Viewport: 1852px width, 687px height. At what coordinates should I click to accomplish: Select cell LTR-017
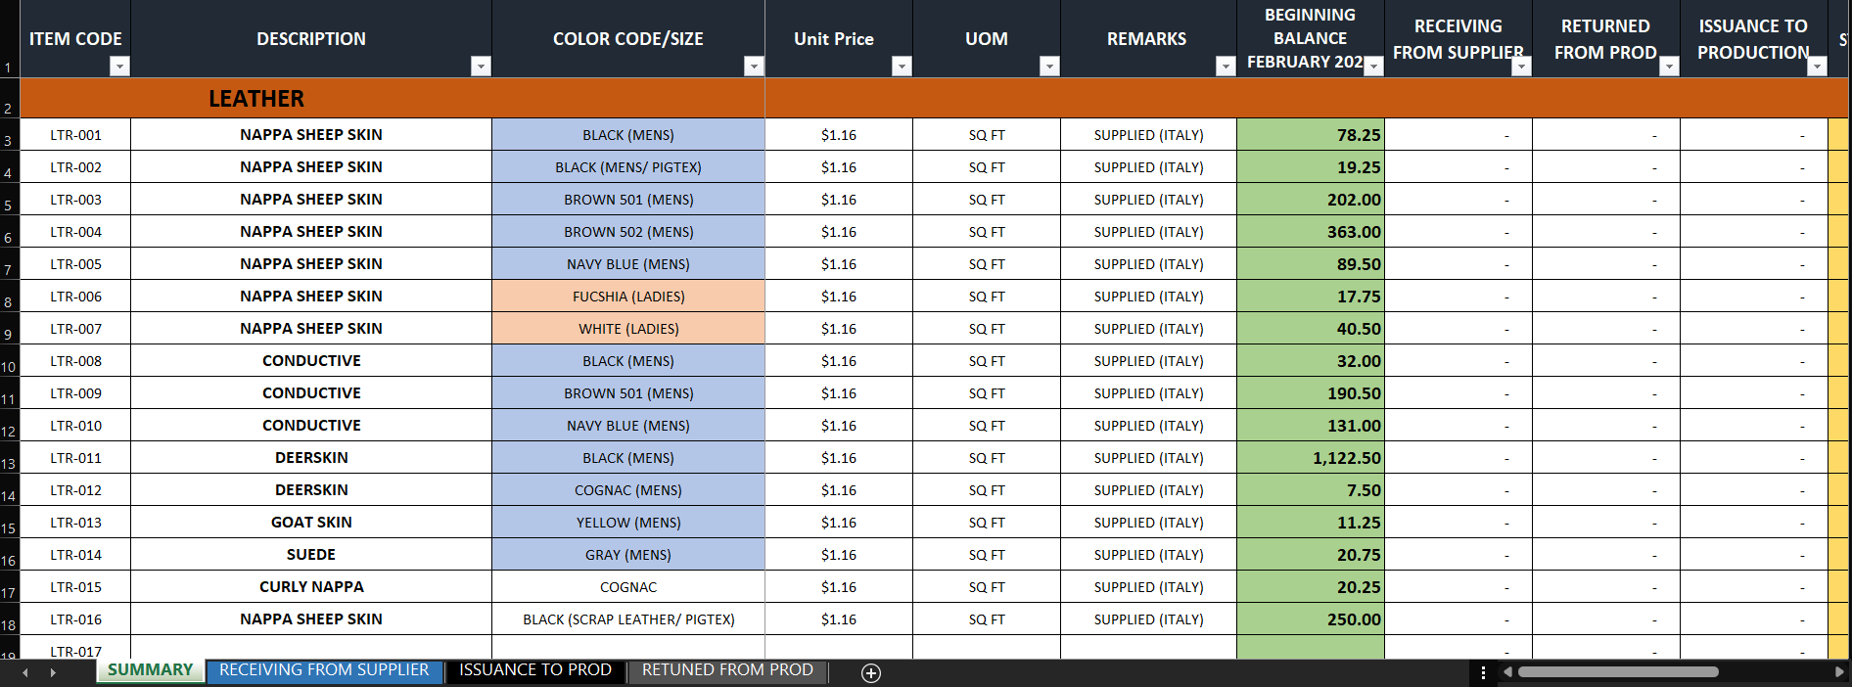click(75, 648)
